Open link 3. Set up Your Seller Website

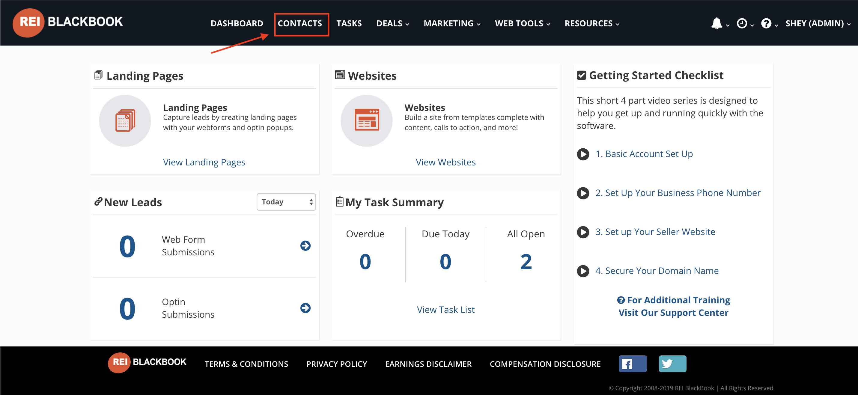click(x=655, y=232)
